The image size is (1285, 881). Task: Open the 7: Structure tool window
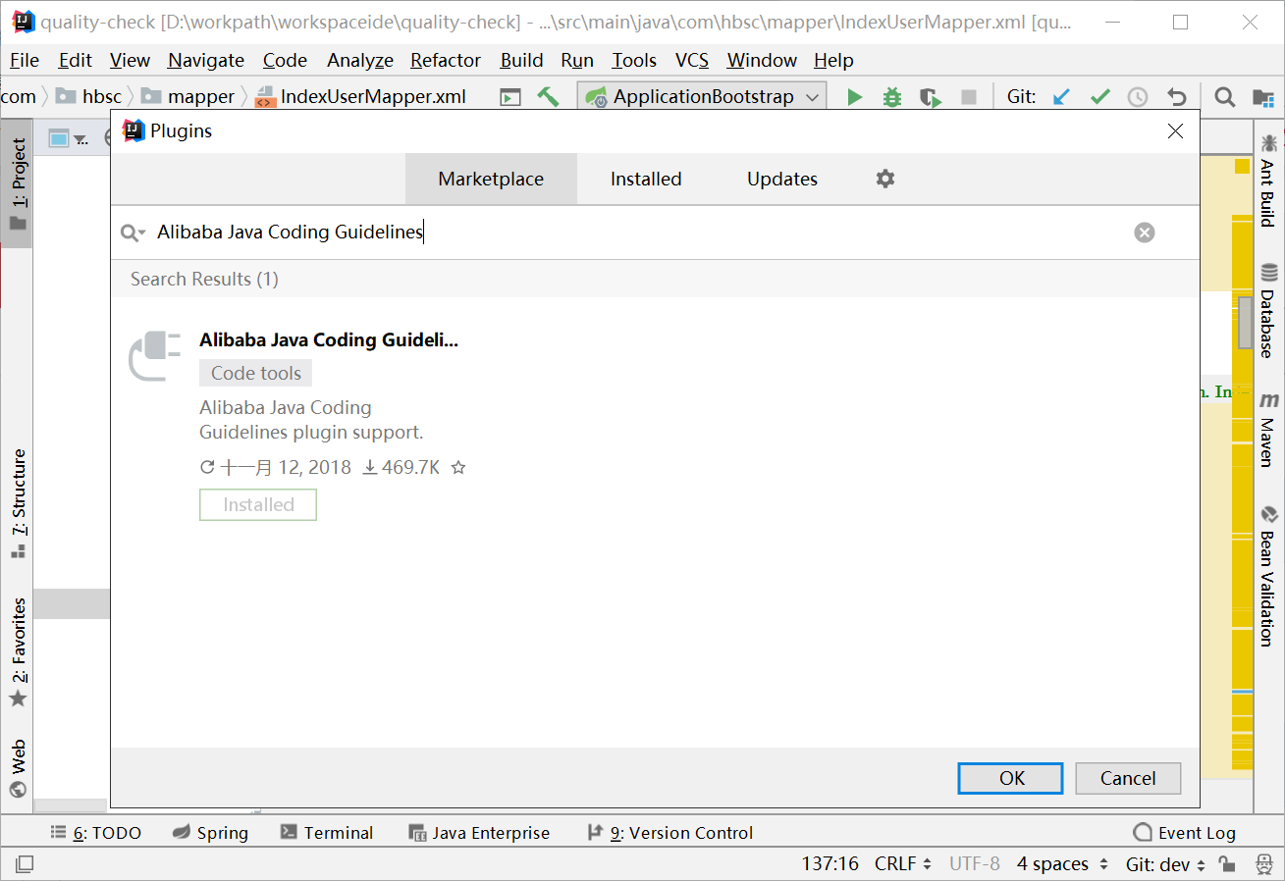click(18, 503)
